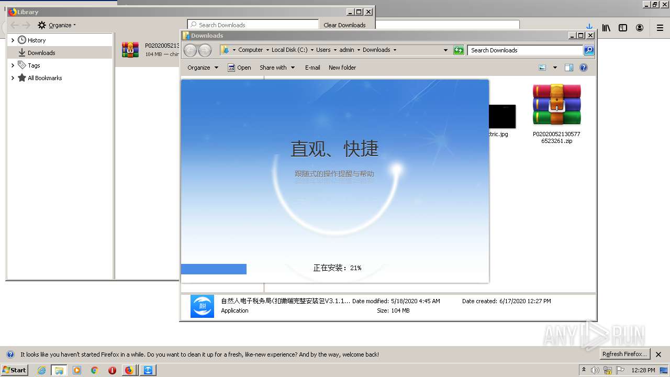
Task: Click the Explorer address refresh icon
Action: point(459,50)
